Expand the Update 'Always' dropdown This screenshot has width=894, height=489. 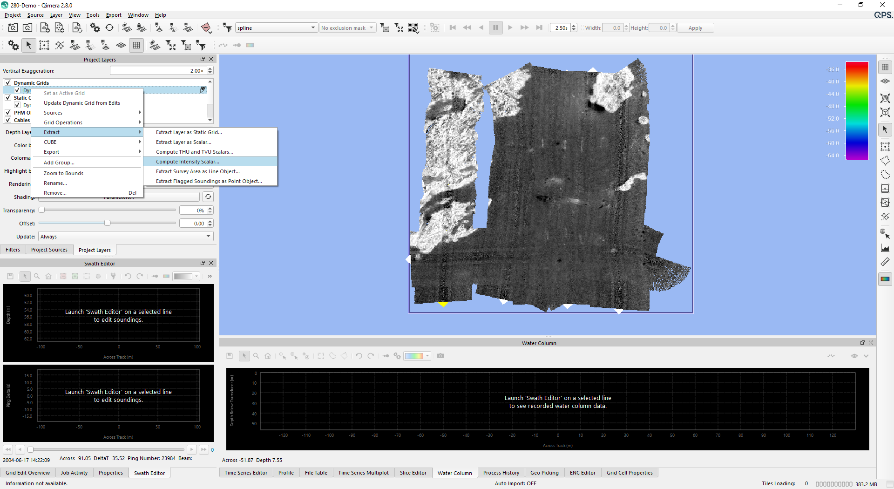pos(126,237)
